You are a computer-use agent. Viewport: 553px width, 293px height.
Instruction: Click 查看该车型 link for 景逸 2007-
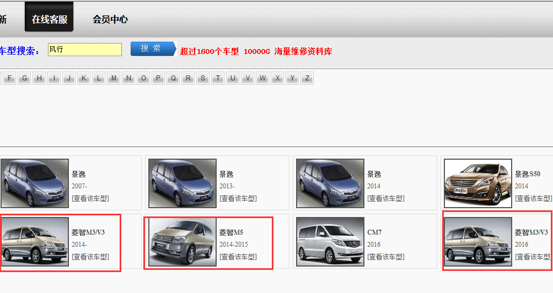[90, 198]
